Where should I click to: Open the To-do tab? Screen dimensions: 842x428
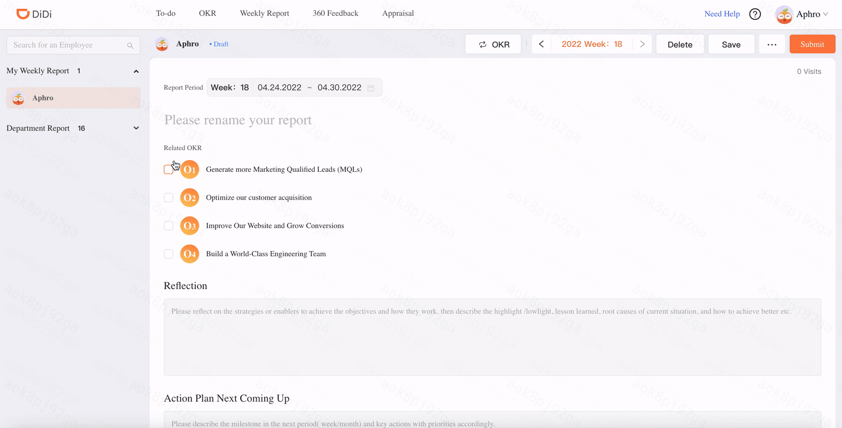pyautogui.click(x=166, y=13)
